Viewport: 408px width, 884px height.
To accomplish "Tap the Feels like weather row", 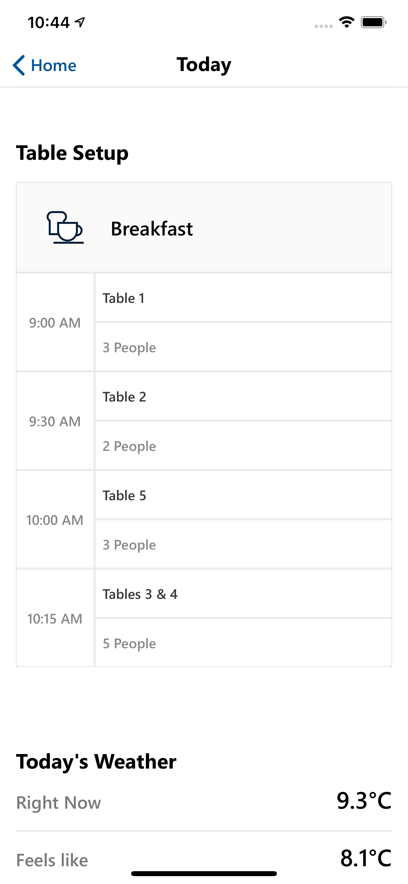I will tap(204, 859).
